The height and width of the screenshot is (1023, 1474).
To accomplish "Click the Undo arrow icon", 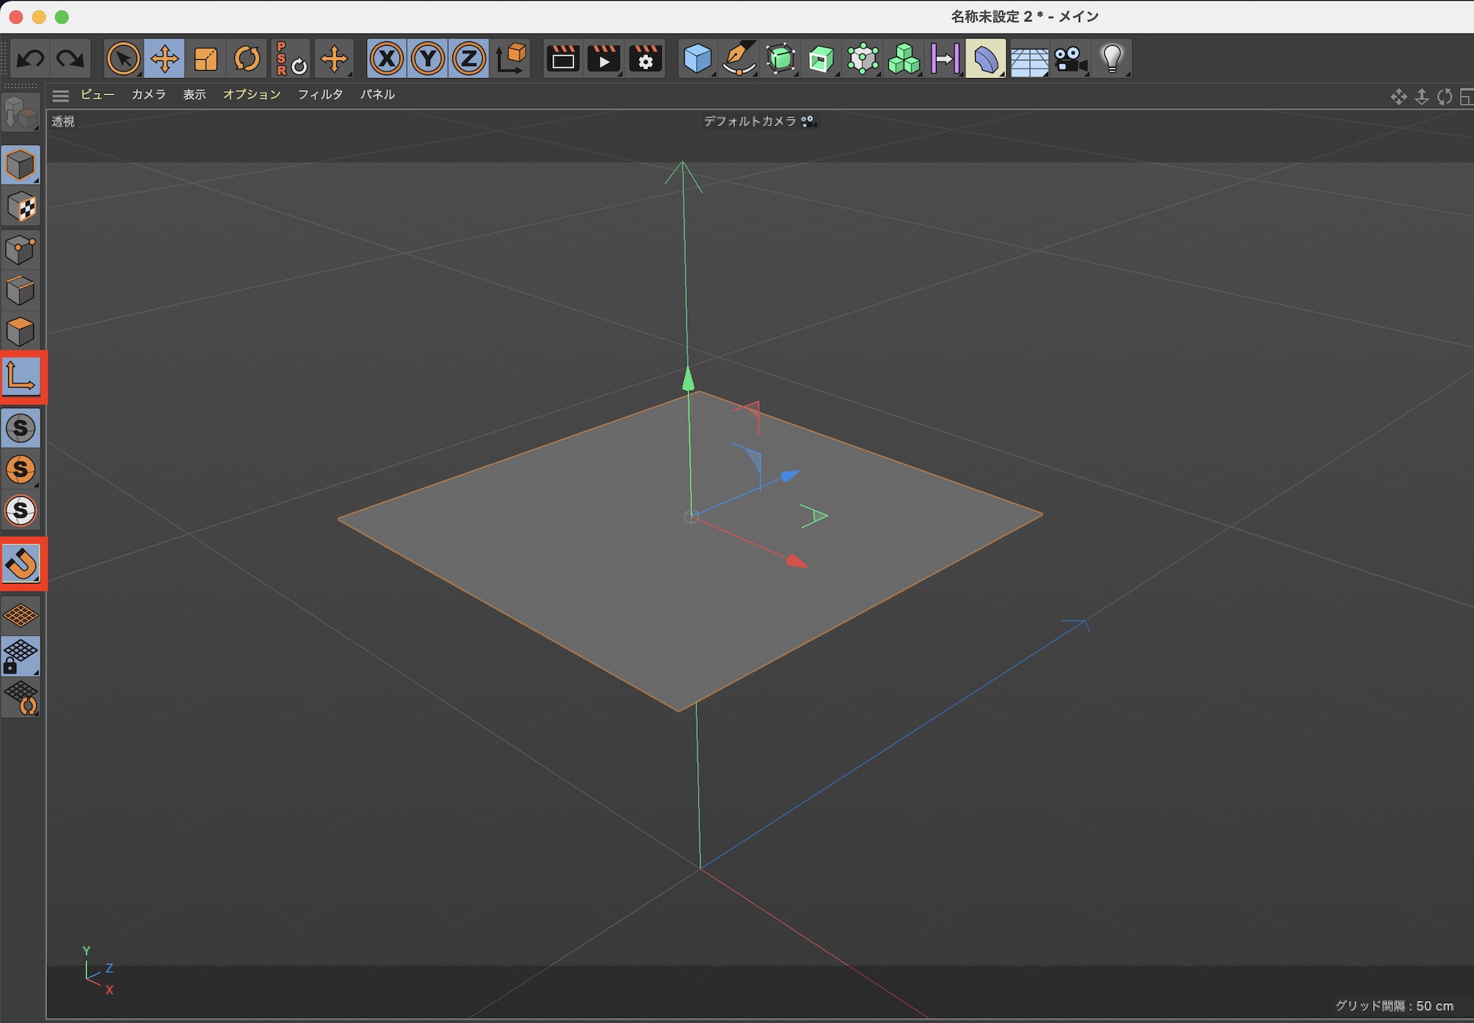I will tap(30, 58).
